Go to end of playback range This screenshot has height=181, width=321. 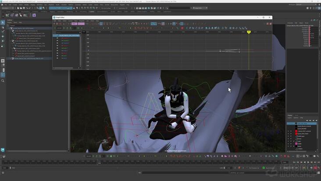point(318,162)
